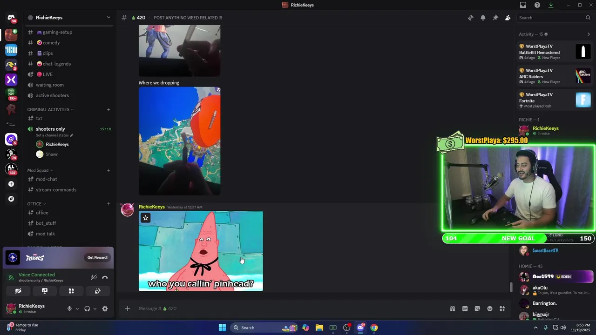The height and width of the screenshot is (335, 596).
Task: Collapse the OFFICE category
Action: (x=36, y=204)
